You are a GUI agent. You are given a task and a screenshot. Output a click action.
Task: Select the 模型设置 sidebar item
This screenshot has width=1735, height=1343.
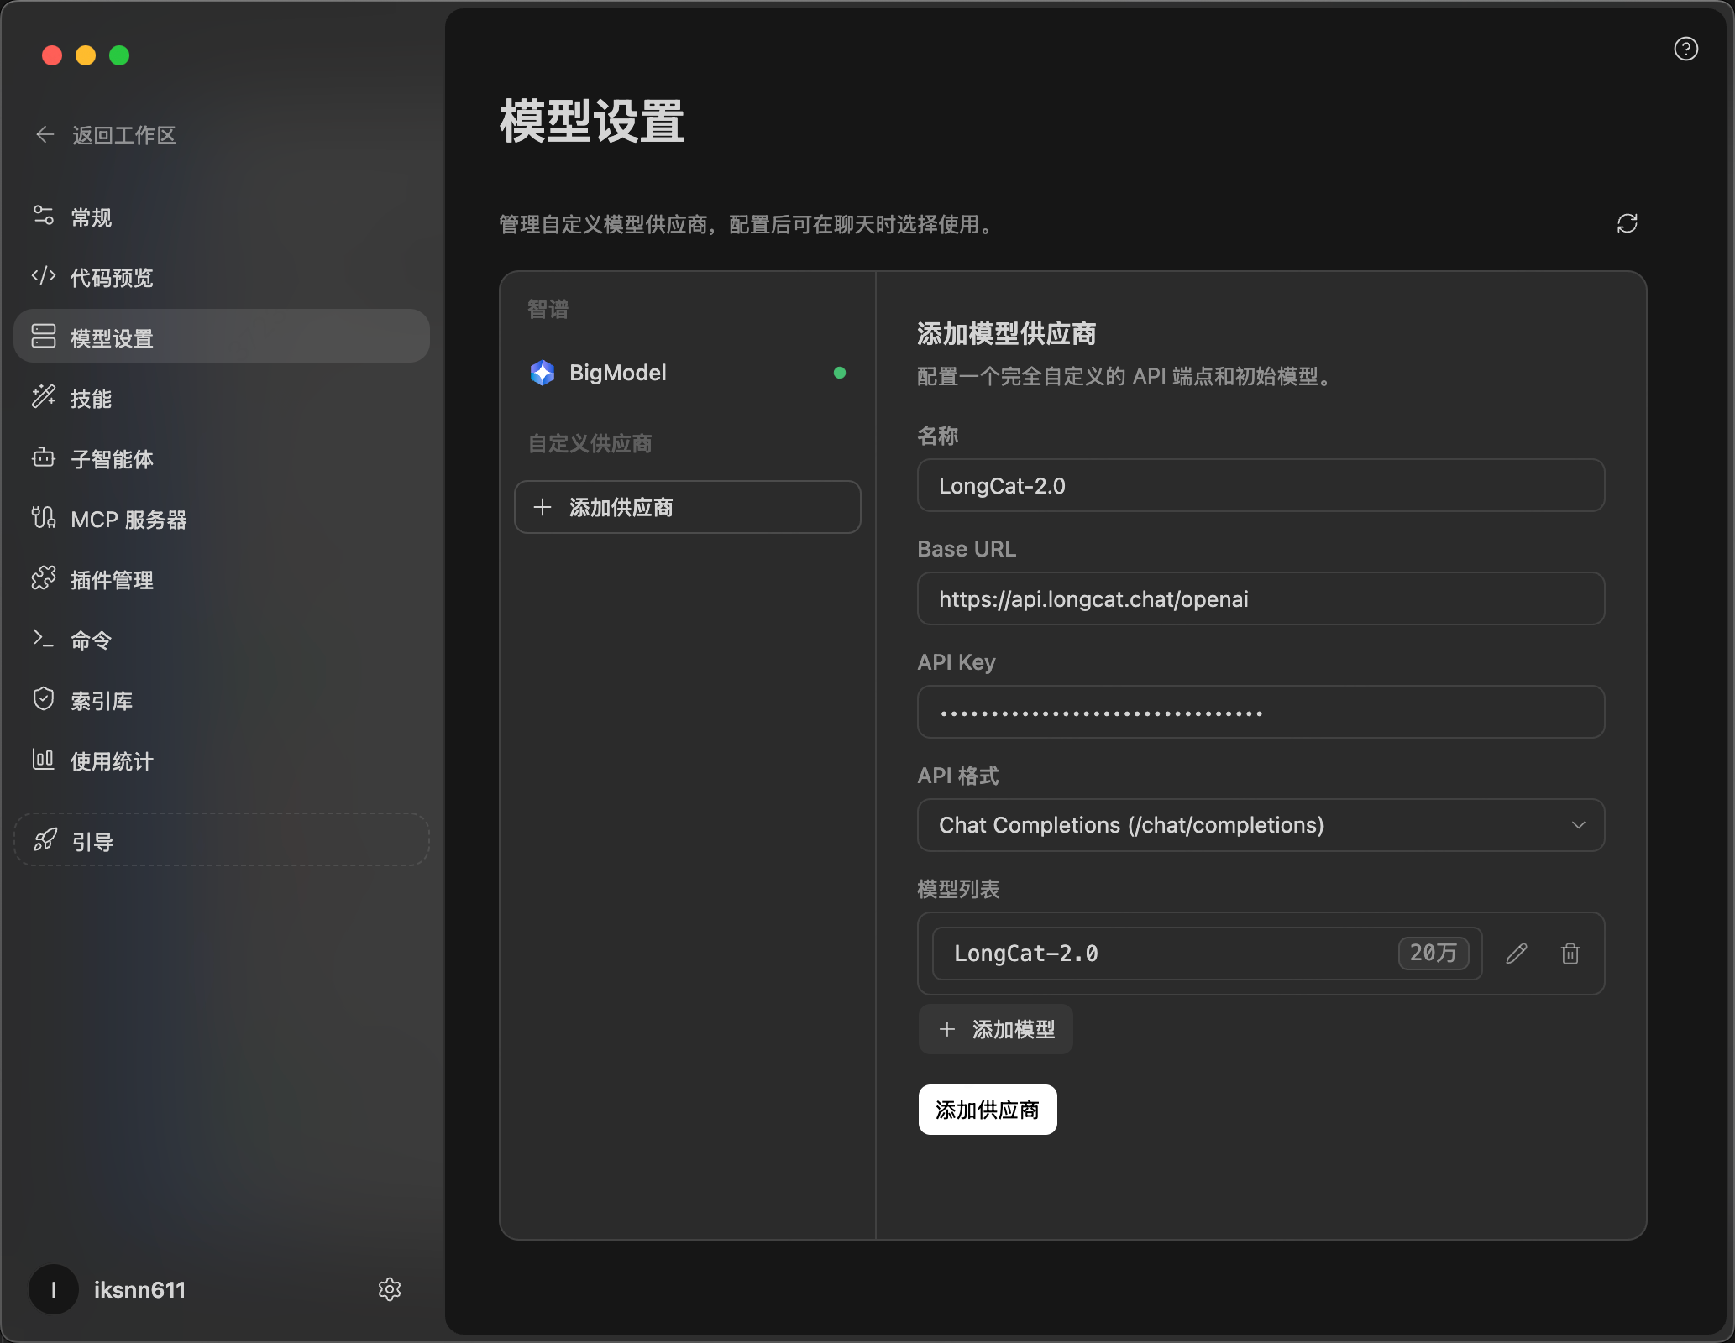coord(222,337)
